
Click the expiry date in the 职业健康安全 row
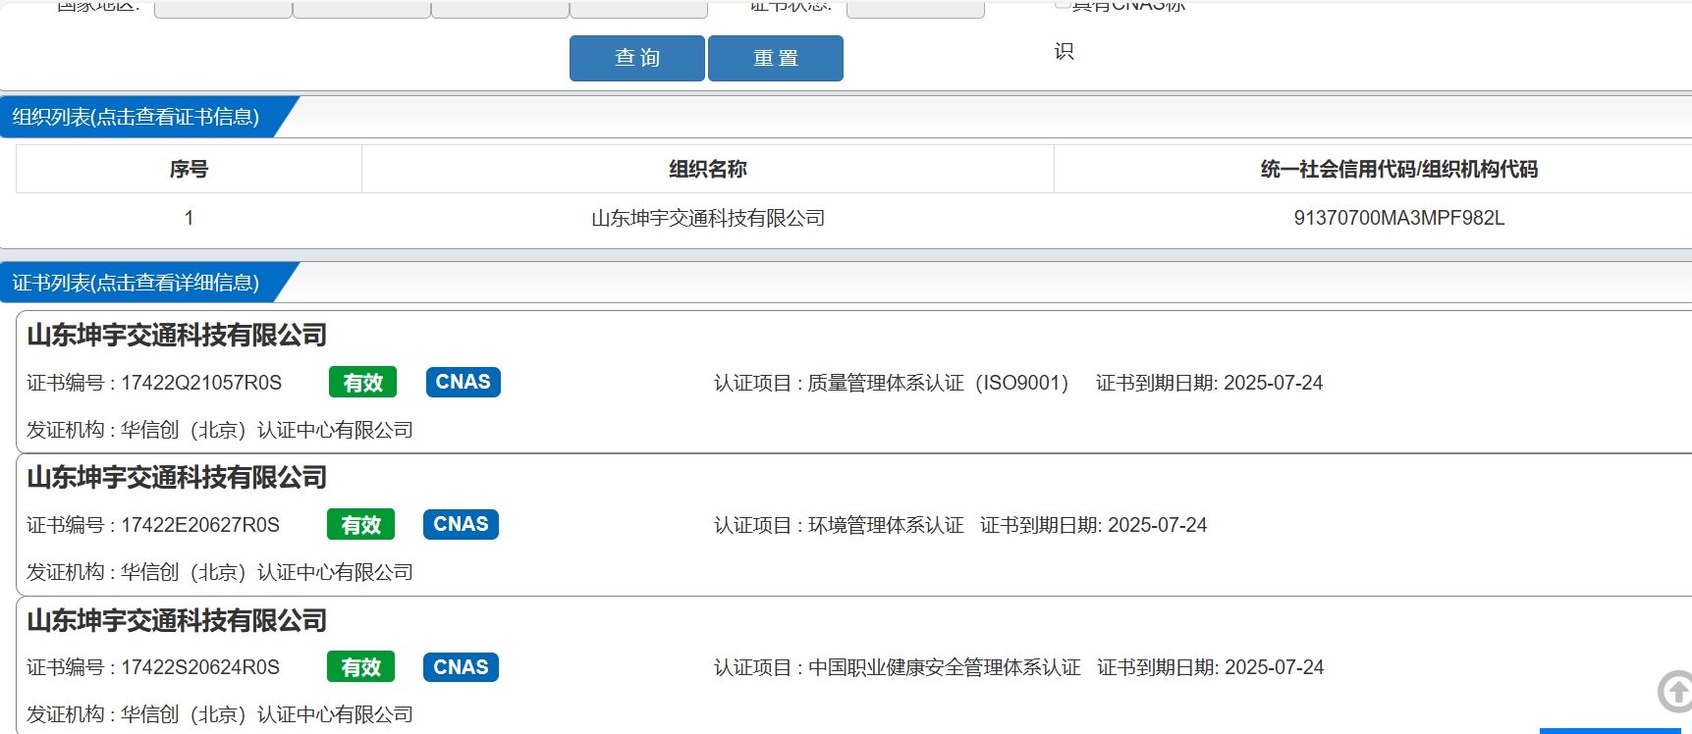click(x=1275, y=667)
